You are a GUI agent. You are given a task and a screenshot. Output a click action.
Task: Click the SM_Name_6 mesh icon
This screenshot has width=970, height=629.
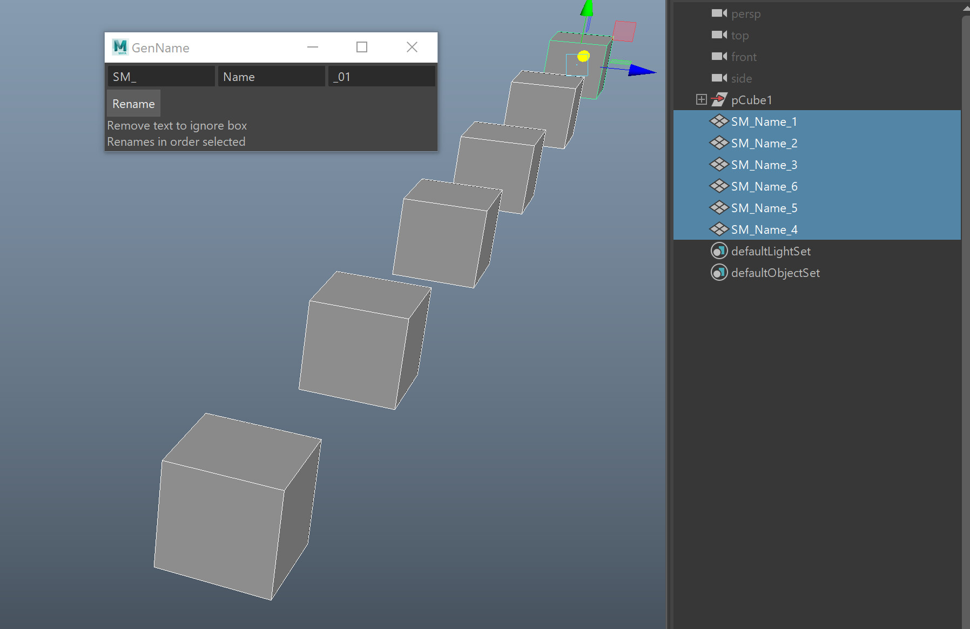coord(719,186)
